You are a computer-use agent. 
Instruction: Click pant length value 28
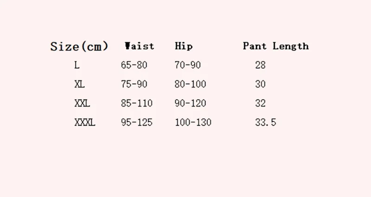coord(260,65)
